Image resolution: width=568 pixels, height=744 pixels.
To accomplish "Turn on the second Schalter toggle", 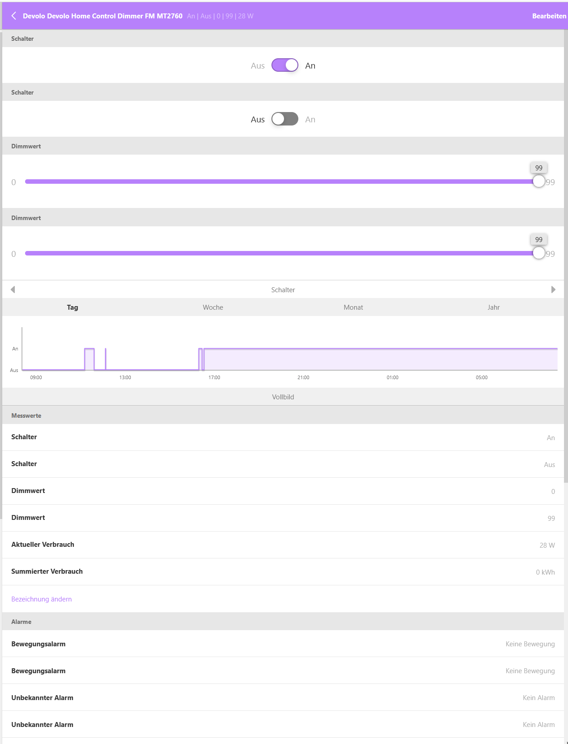I will [x=285, y=119].
